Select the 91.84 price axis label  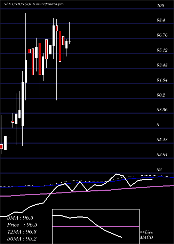[162, 80]
